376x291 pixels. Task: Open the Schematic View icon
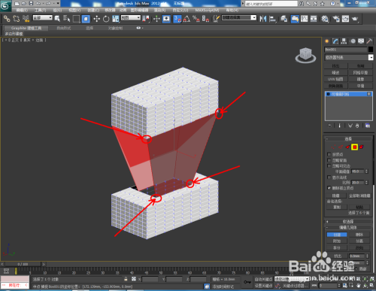click(x=314, y=19)
